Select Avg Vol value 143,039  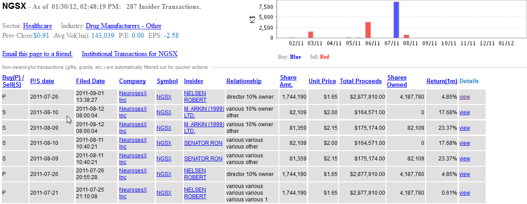[103, 35]
